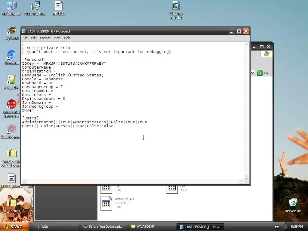Screen dimensions: 308x231
Task: Click the CDKey line in Notepad
Action: [x=64, y=63]
